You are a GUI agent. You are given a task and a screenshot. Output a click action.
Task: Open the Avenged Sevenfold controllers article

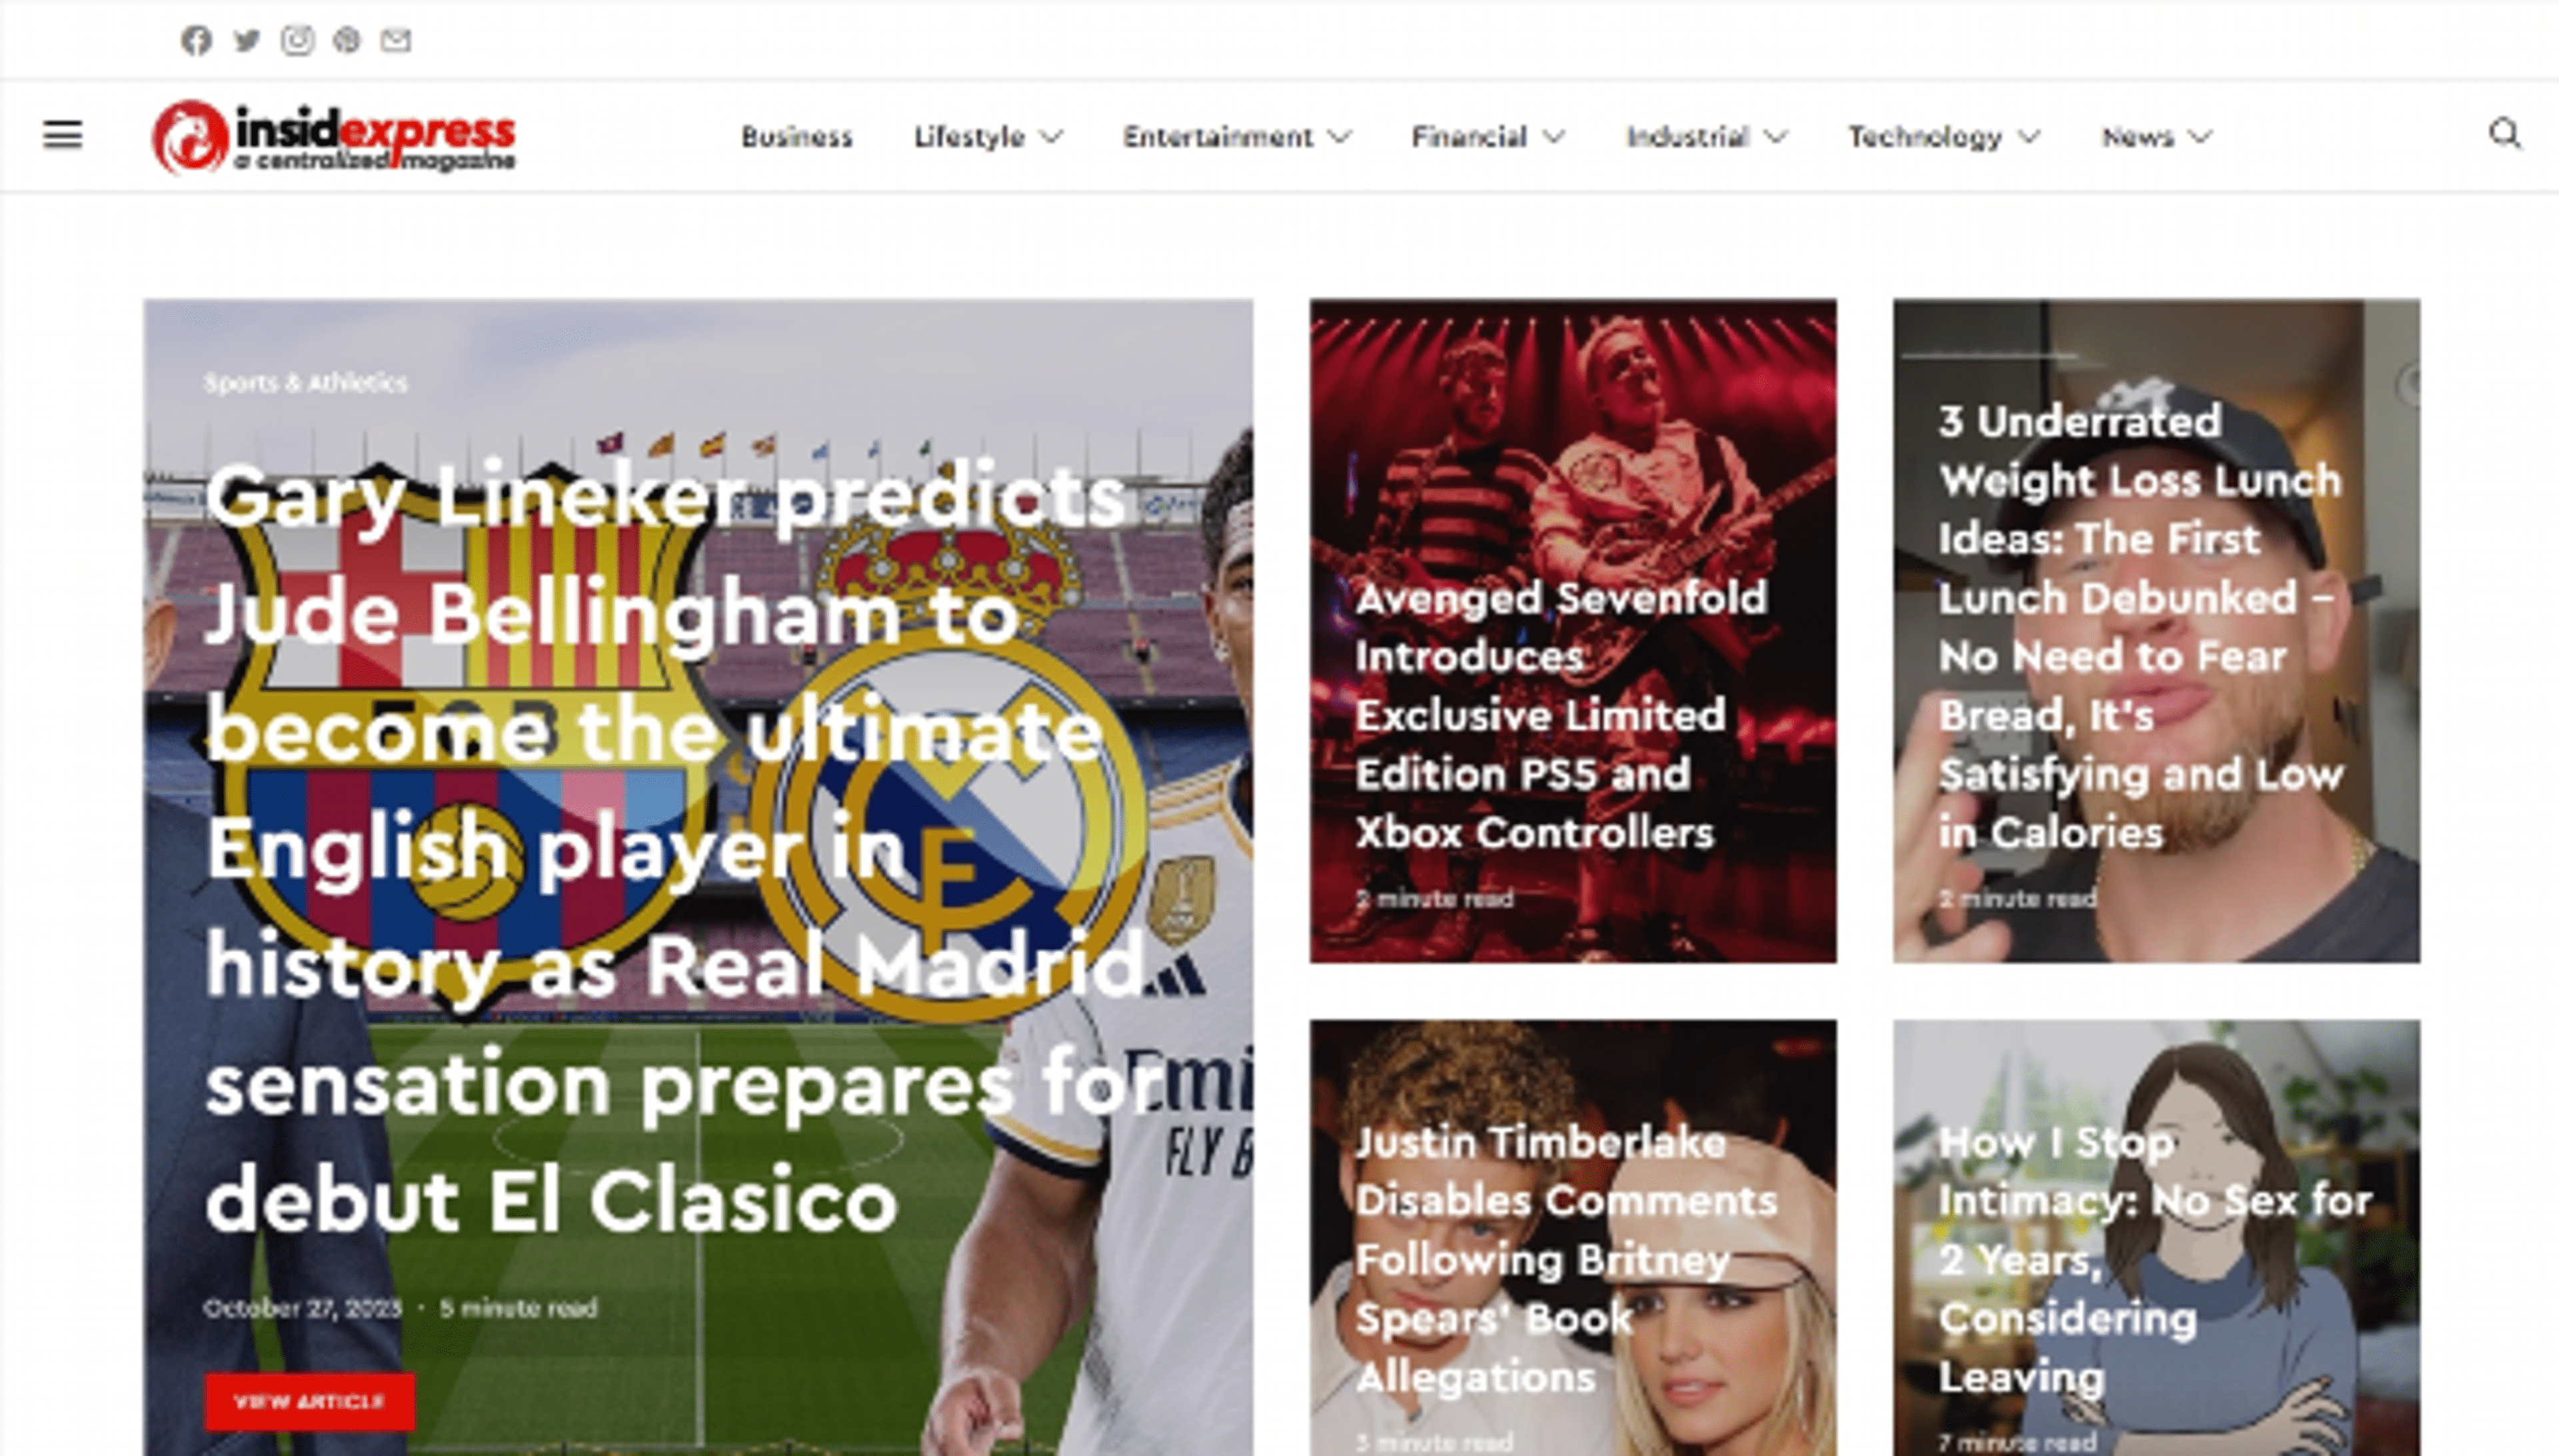click(x=1561, y=715)
